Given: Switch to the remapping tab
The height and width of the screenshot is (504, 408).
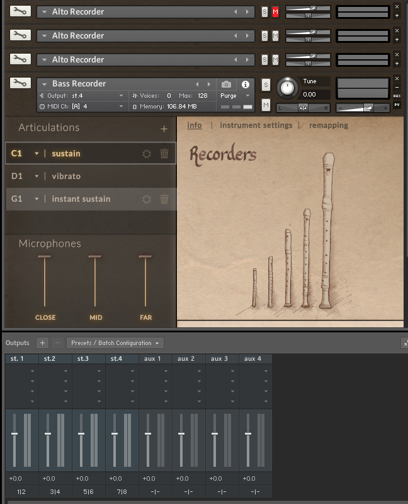Looking at the screenshot, I should click(x=328, y=126).
